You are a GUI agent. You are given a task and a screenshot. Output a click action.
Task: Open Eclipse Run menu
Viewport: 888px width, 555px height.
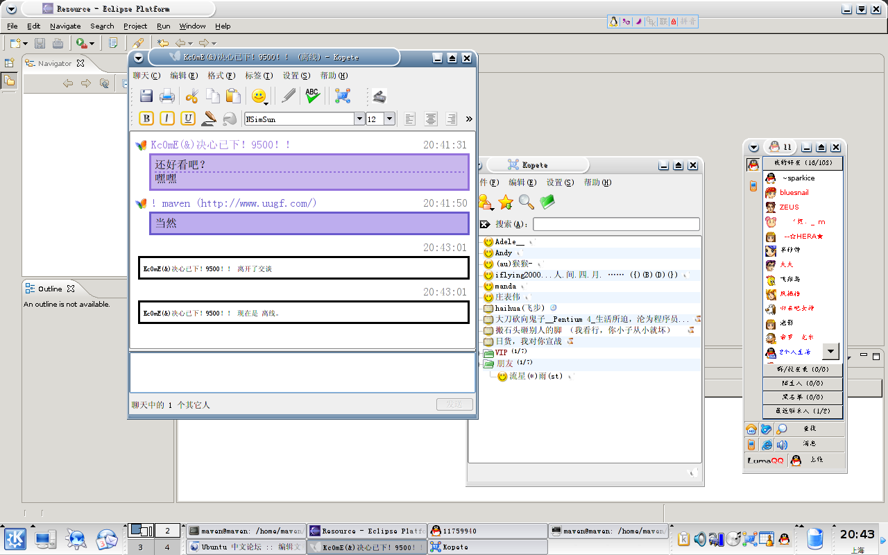[x=164, y=26]
